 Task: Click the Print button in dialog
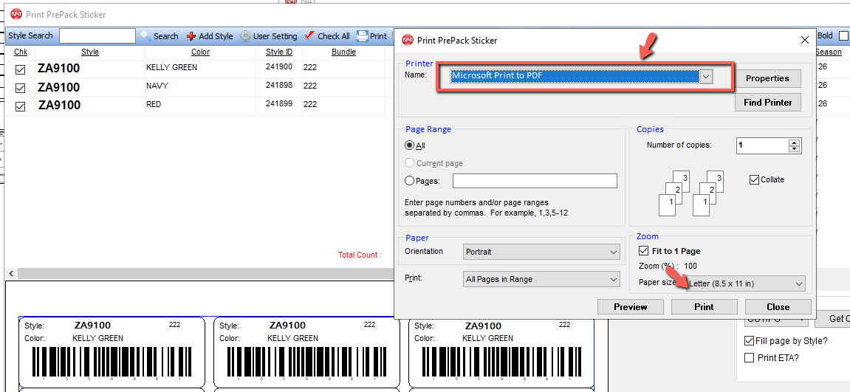pyautogui.click(x=705, y=307)
